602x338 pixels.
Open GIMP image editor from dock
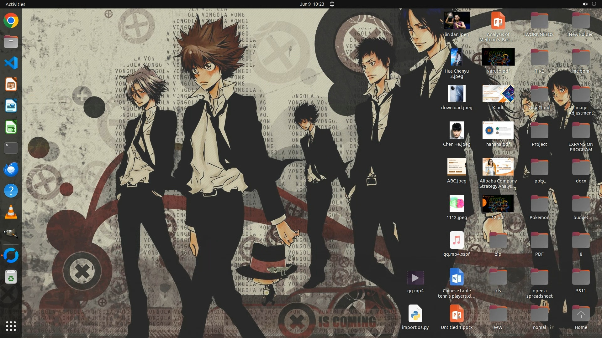click(11, 233)
